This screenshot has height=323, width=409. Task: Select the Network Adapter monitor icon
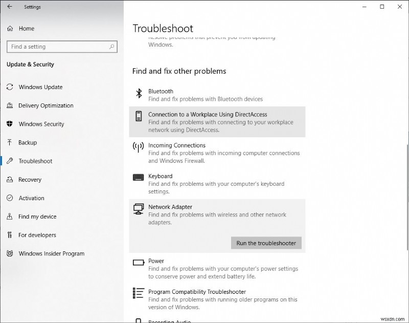138,209
